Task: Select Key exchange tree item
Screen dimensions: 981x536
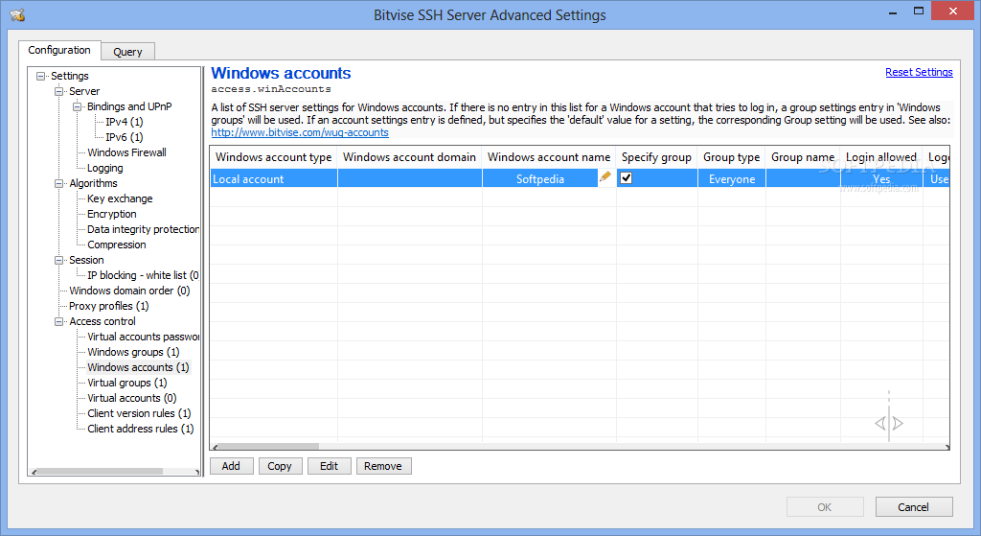Action: tap(120, 198)
